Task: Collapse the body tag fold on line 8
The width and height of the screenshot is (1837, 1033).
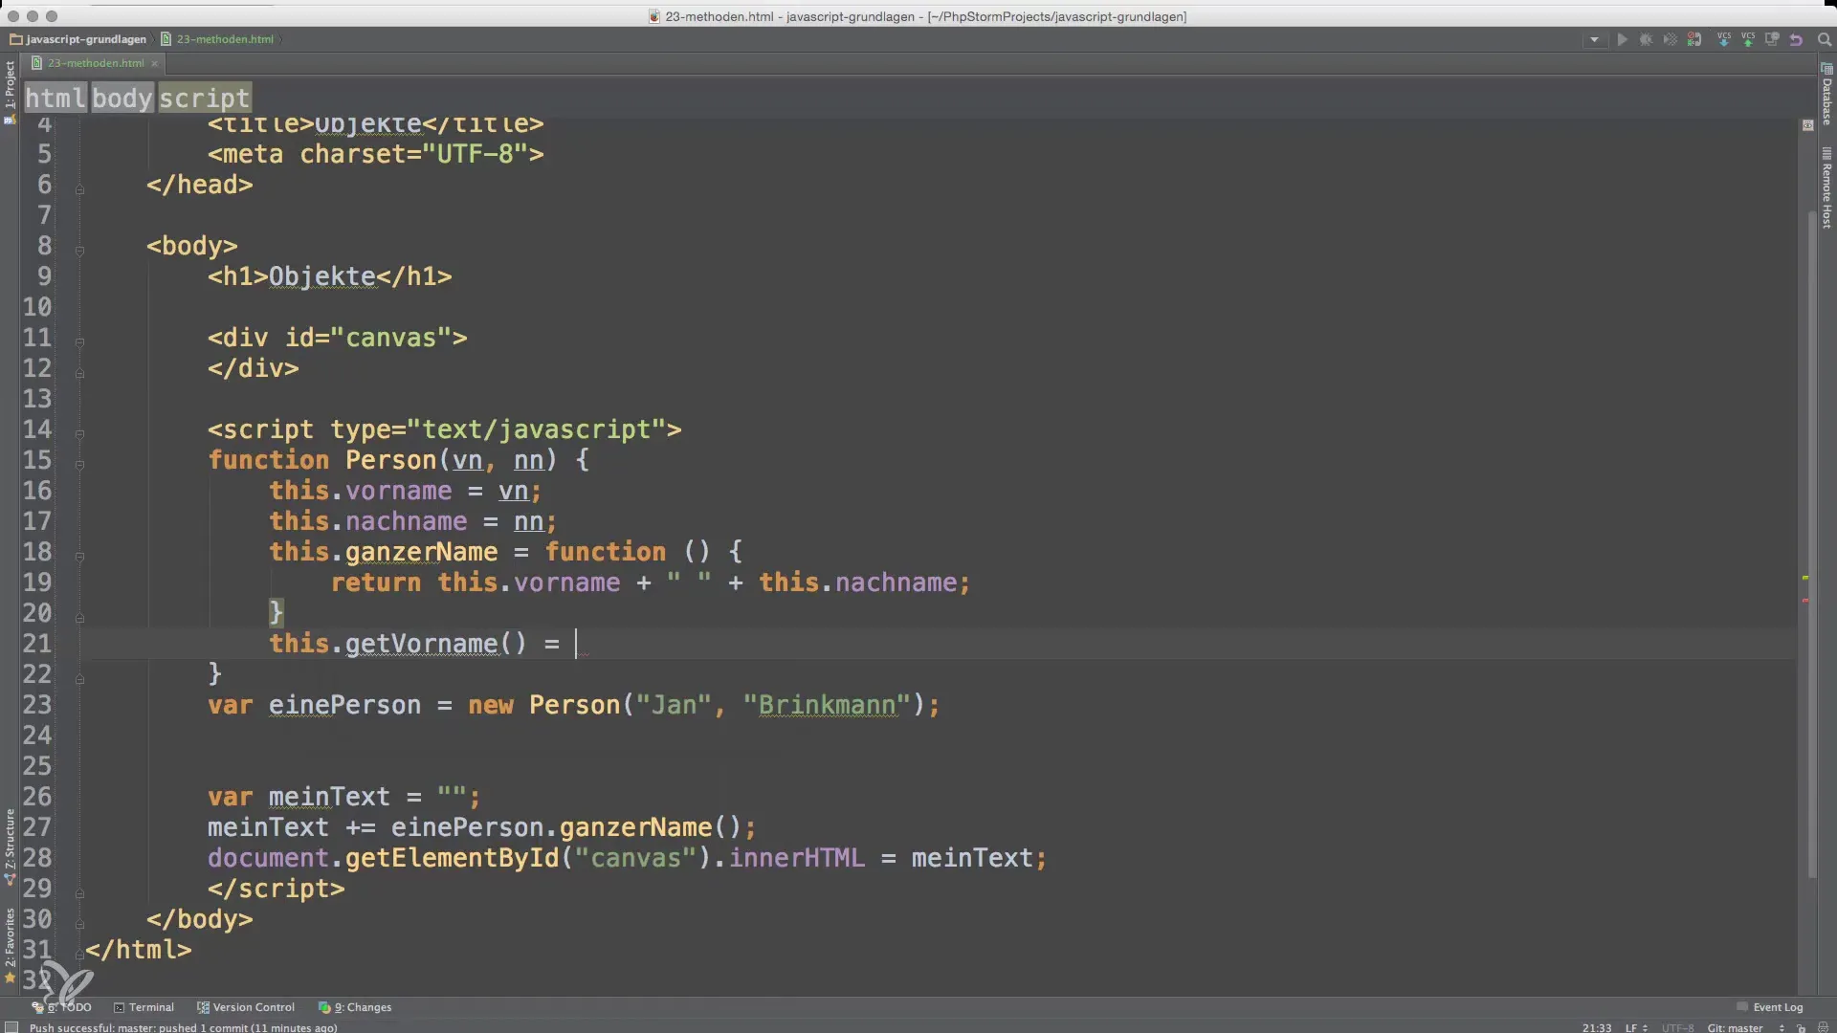Action: point(79,251)
